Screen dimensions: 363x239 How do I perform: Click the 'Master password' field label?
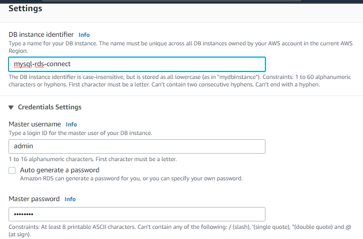[x=34, y=199]
